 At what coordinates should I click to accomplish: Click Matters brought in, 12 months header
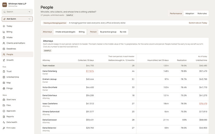coord(121,60)
